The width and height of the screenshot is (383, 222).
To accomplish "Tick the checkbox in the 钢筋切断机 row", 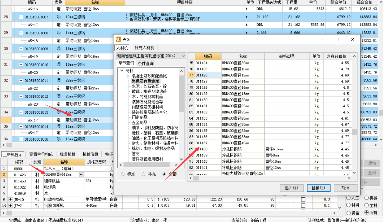I will 303,205.
